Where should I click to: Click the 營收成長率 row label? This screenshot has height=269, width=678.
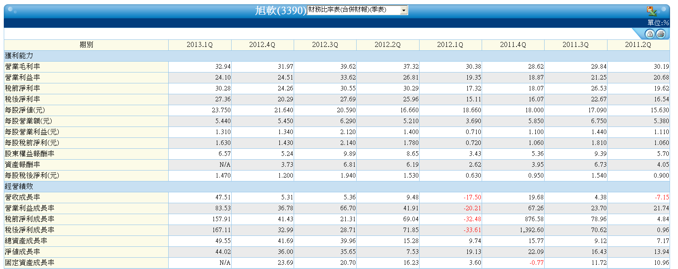click(x=23, y=197)
